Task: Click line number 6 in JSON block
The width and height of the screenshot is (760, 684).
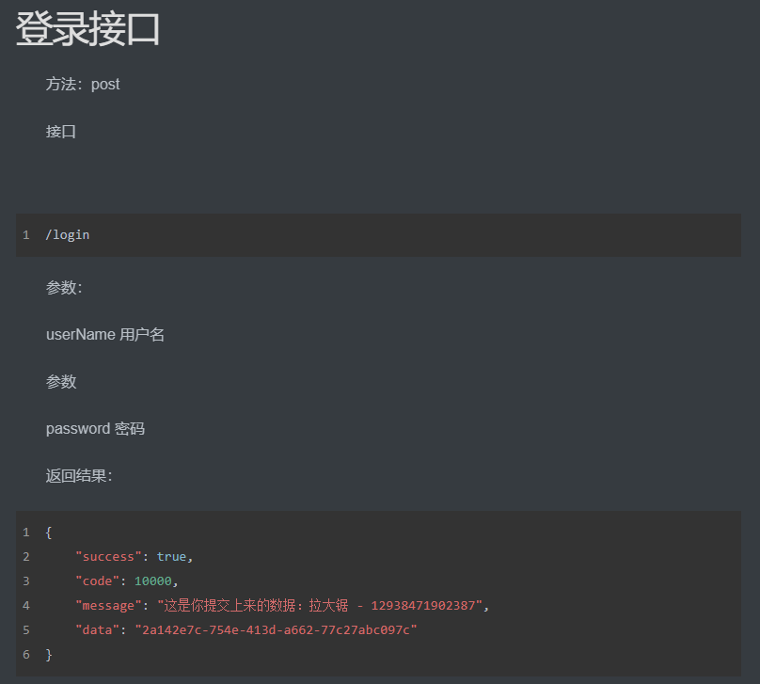Action: 26,655
